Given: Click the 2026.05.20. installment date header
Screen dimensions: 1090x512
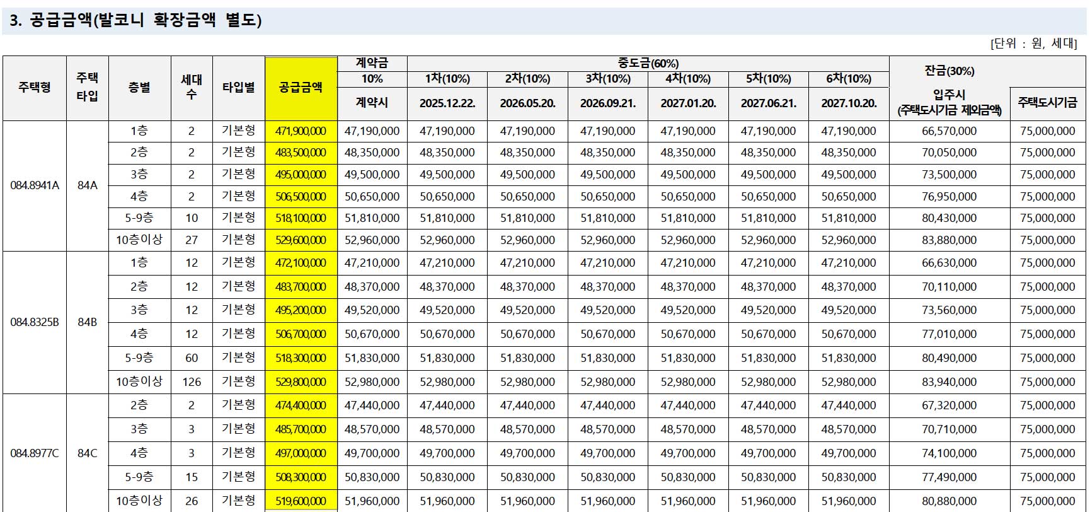Looking at the screenshot, I should 528,103.
